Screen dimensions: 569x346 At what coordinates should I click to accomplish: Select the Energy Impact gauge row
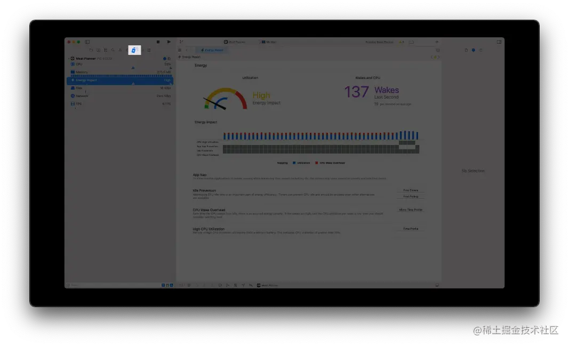[x=120, y=80]
